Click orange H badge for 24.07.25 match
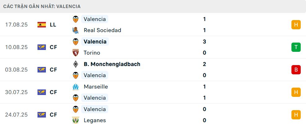 pos(296,115)
